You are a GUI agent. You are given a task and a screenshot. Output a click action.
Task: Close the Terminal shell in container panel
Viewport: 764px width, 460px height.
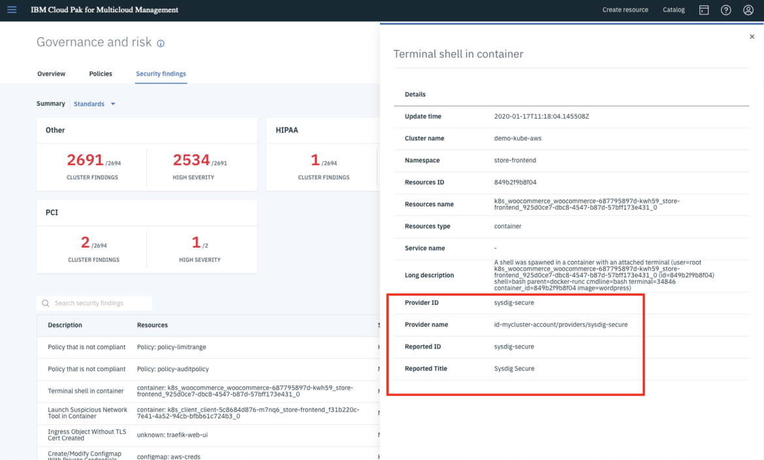[752, 37]
